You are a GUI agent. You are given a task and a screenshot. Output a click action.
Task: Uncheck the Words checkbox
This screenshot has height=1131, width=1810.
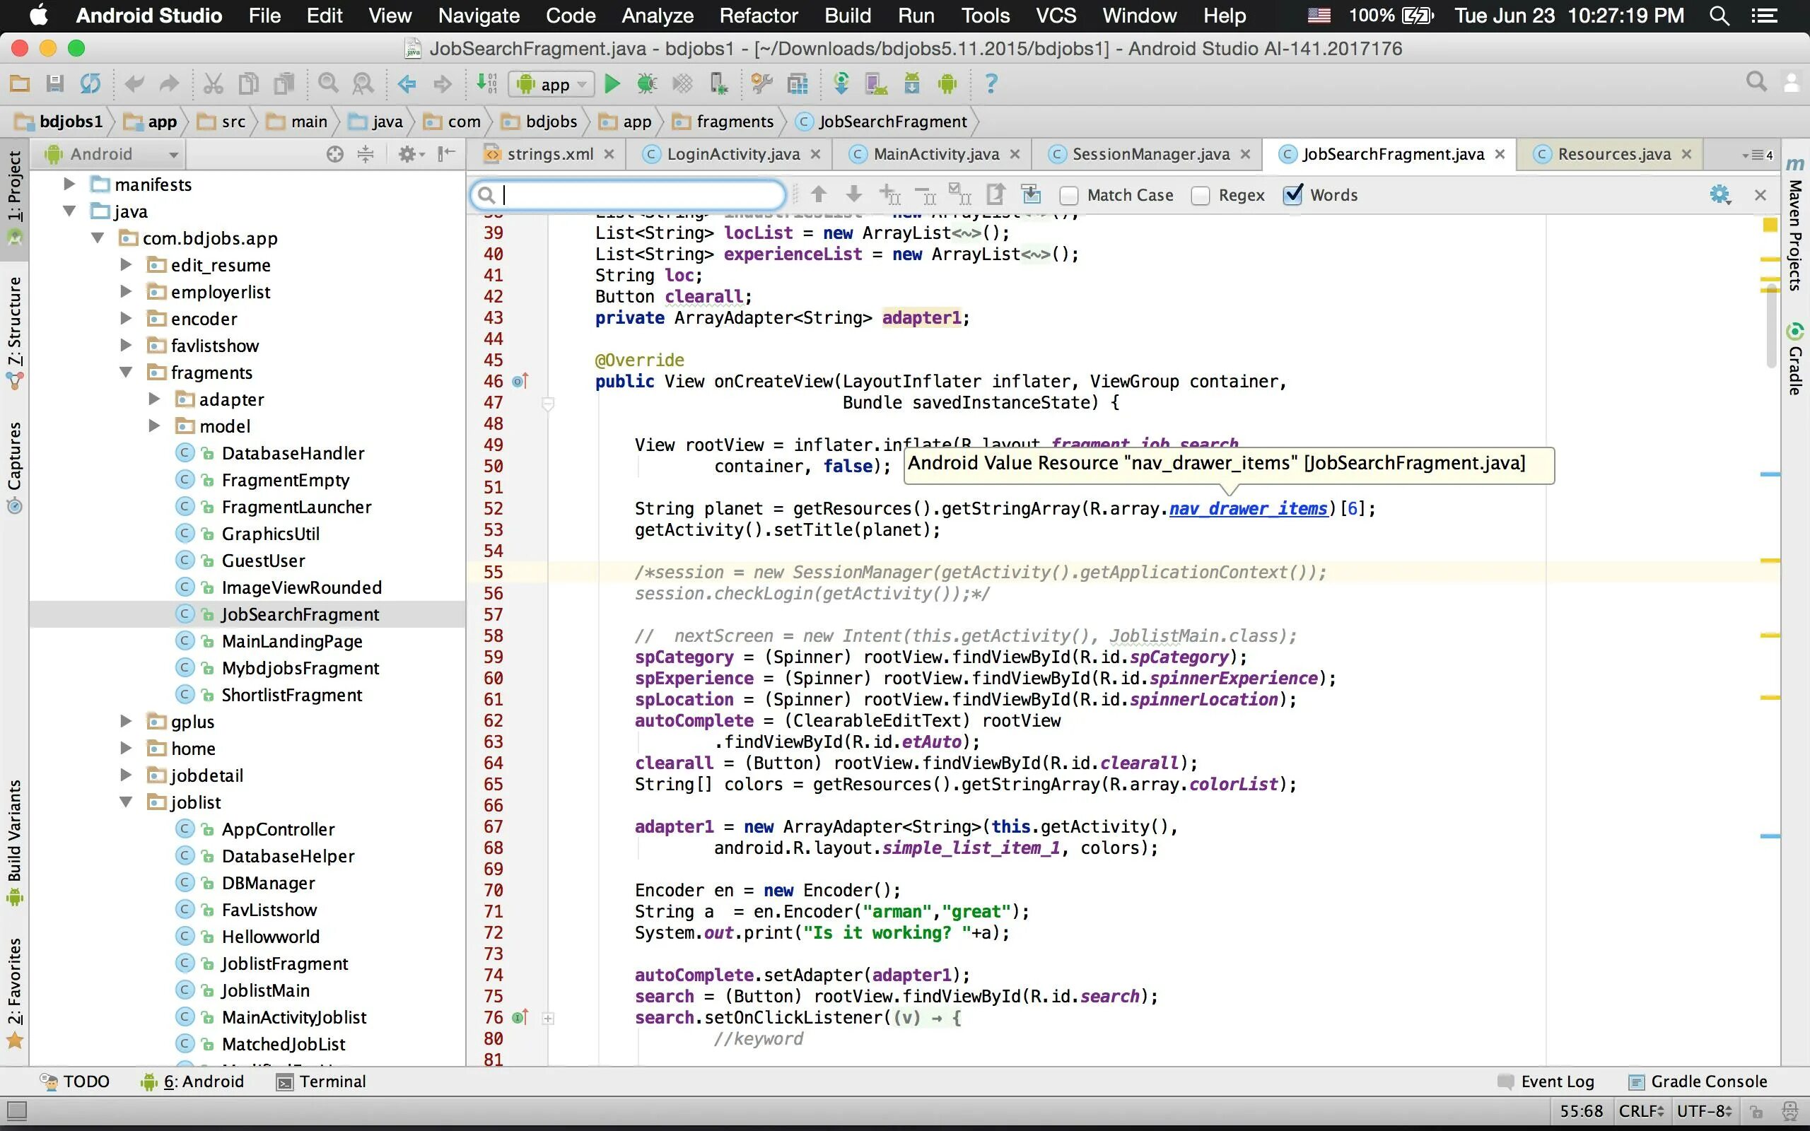(x=1292, y=195)
